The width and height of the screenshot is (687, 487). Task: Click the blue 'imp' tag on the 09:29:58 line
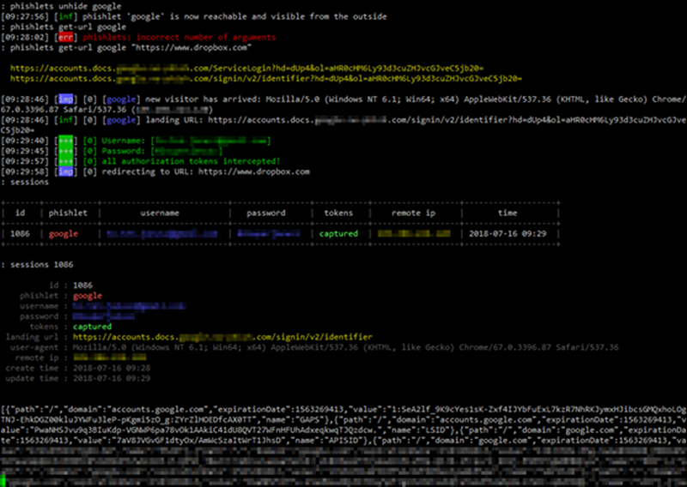coord(66,171)
